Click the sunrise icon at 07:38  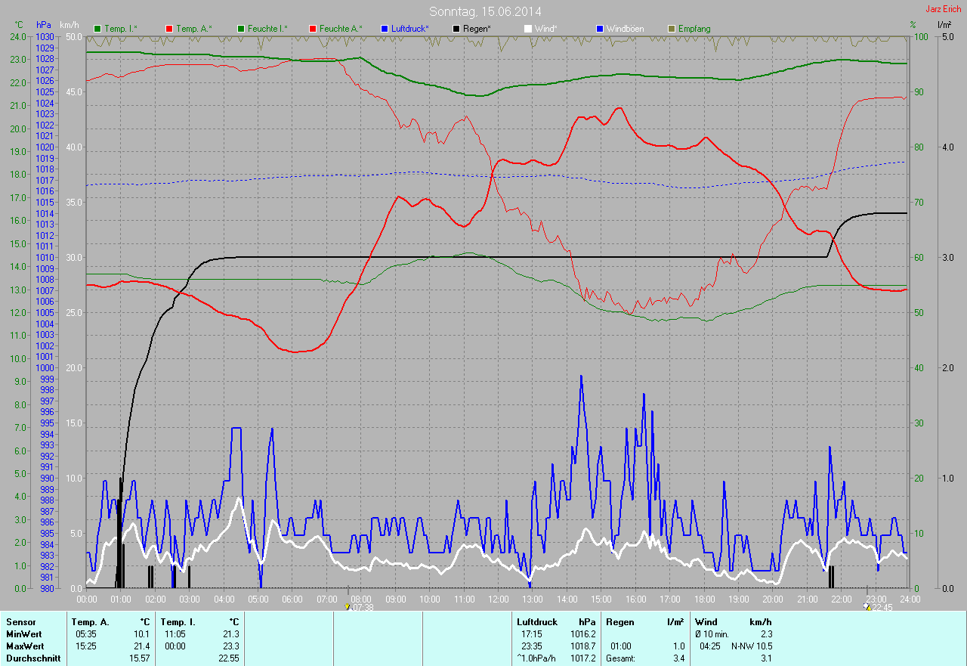tap(348, 606)
